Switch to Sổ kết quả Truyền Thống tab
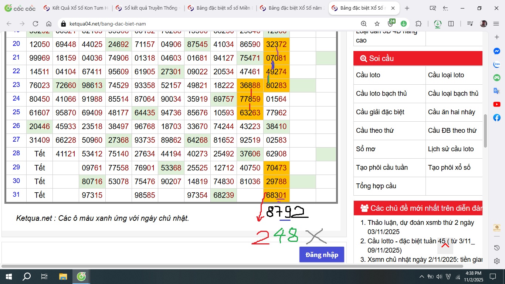Screen dimensions: 505x284 pyautogui.click(x=148, y=8)
